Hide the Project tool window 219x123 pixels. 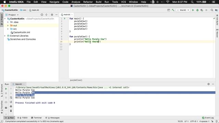pyautogui.click(x=56, y=15)
